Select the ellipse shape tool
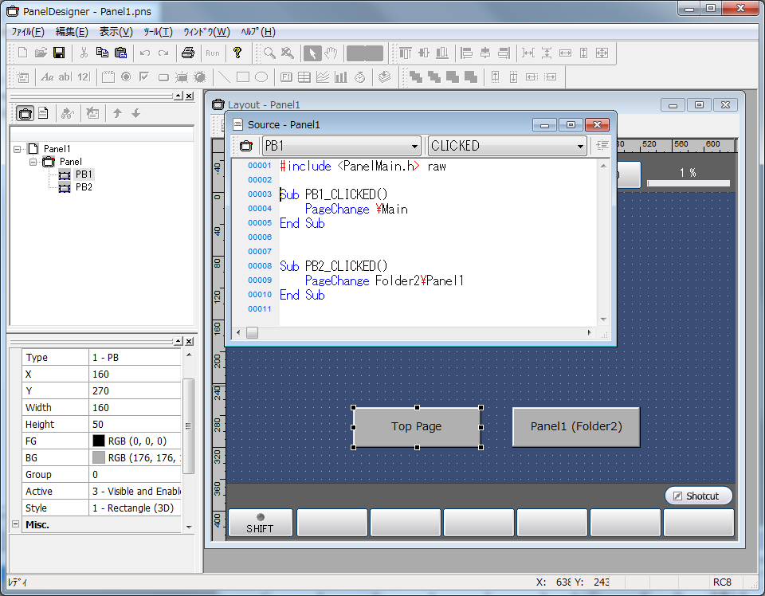Image resolution: width=765 pixels, height=596 pixels. (261, 77)
